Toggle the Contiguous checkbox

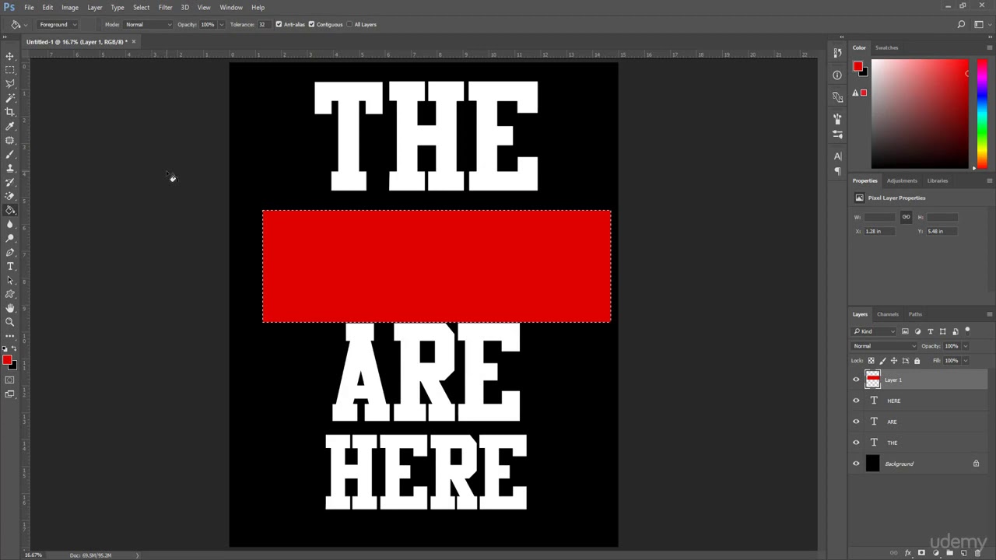[311, 24]
